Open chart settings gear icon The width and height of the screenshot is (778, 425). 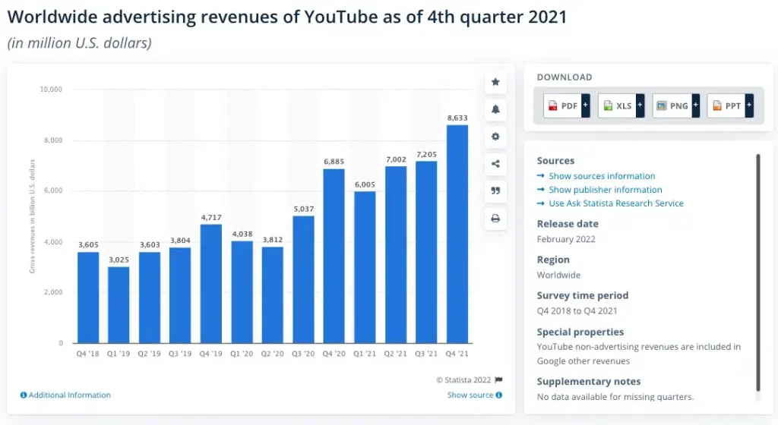495,137
